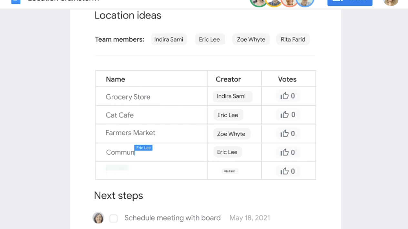This screenshot has height=229, width=408.
Task: Give the Community row a thumbs-up vote
Action: tap(288, 152)
